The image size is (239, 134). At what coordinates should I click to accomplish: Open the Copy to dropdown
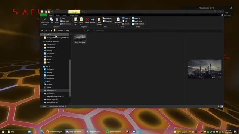point(81,21)
